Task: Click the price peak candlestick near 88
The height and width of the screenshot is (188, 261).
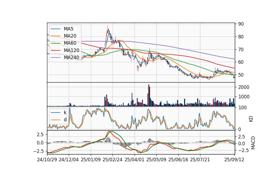Action: point(108,30)
